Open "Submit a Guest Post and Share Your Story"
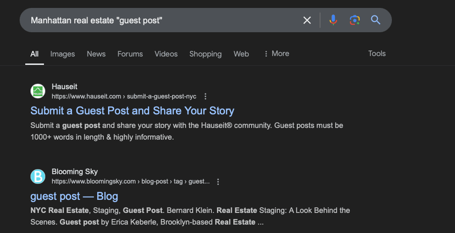This screenshot has width=455, height=233. [132, 111]
